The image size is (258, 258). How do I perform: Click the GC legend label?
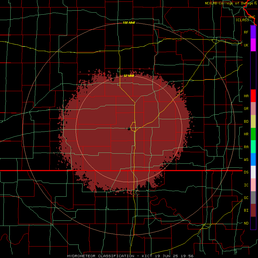tap(246, 198)
